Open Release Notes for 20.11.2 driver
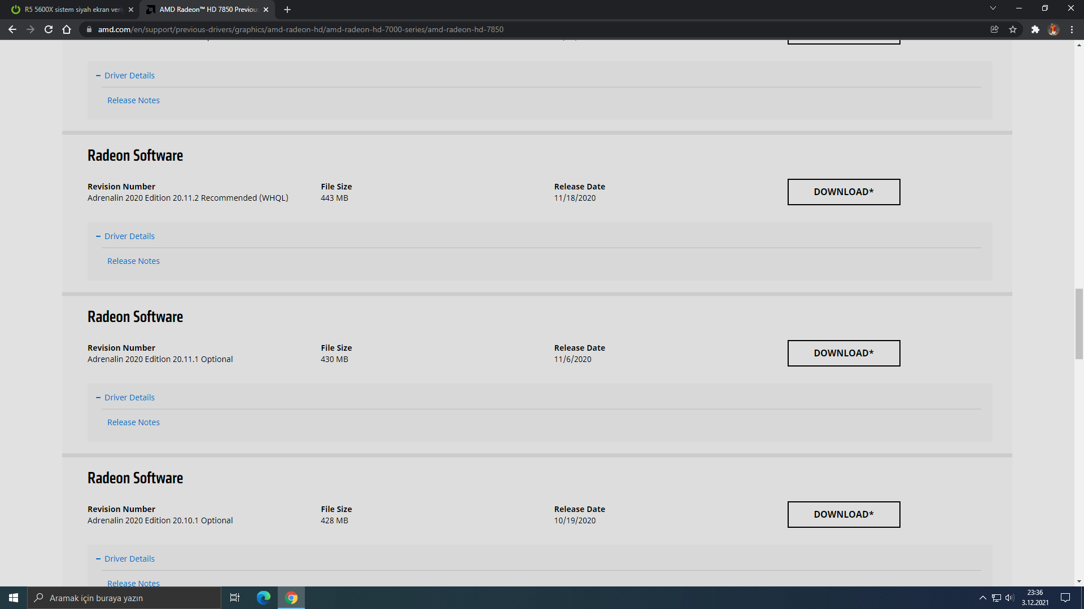1084x609 pixels. (133, 261)
